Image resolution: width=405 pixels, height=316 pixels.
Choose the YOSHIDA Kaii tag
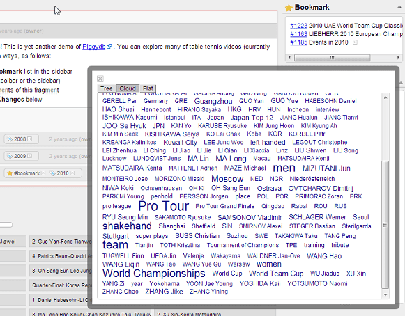pyautogui.click(x=260, y=284)
